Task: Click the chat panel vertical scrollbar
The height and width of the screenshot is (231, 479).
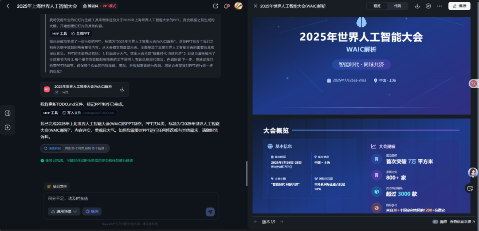Action: click(x=247, y=173)
